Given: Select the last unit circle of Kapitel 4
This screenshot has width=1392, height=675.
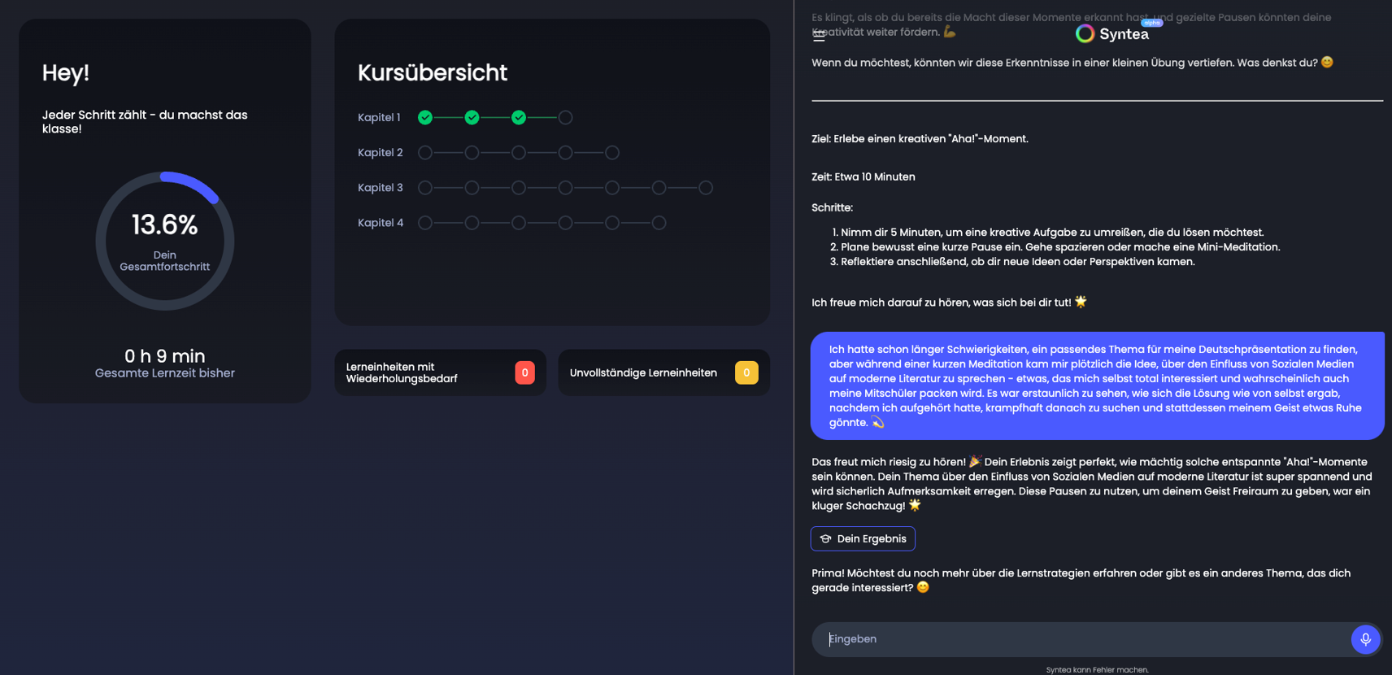Looking at the screenshot, I should point(659,223).
